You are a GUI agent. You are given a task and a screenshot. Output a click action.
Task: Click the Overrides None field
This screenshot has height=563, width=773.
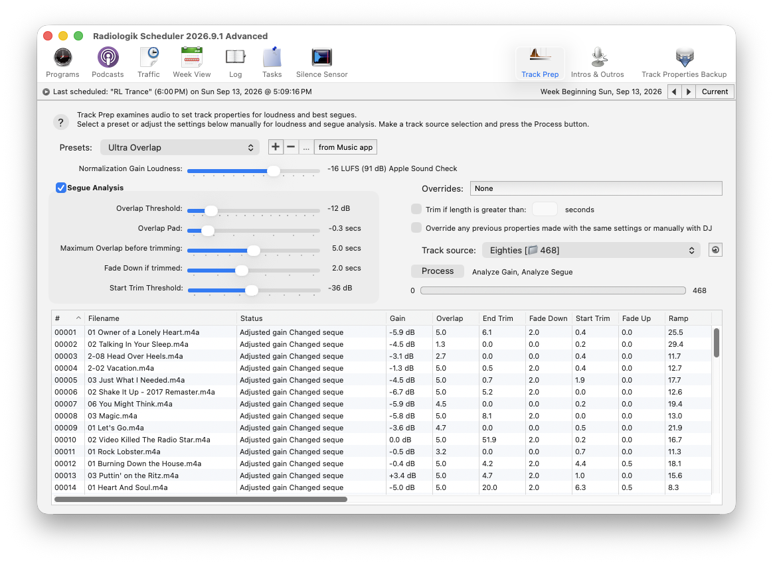(x=596, y=188)
